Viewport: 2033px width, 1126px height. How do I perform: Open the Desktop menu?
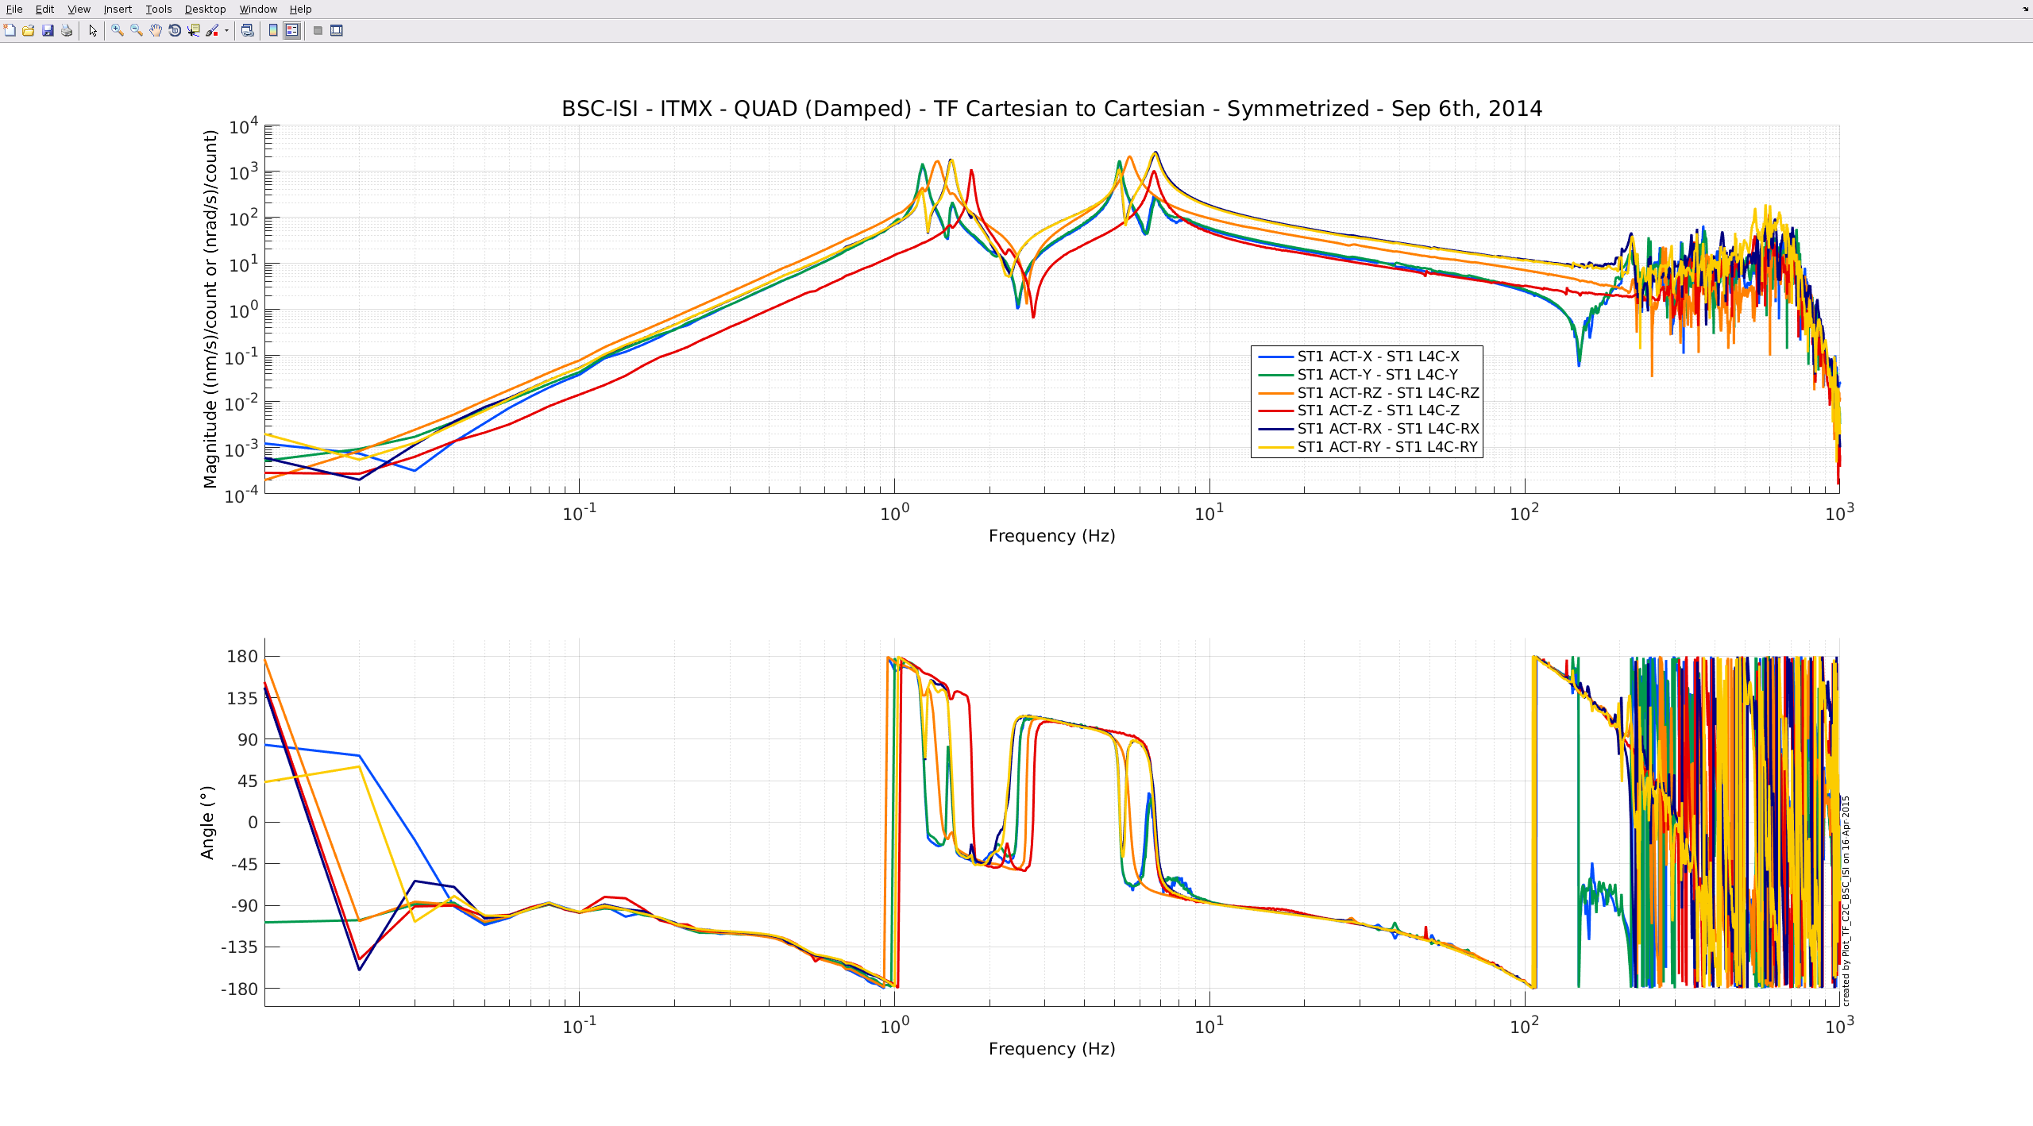(x=205, y=9)
